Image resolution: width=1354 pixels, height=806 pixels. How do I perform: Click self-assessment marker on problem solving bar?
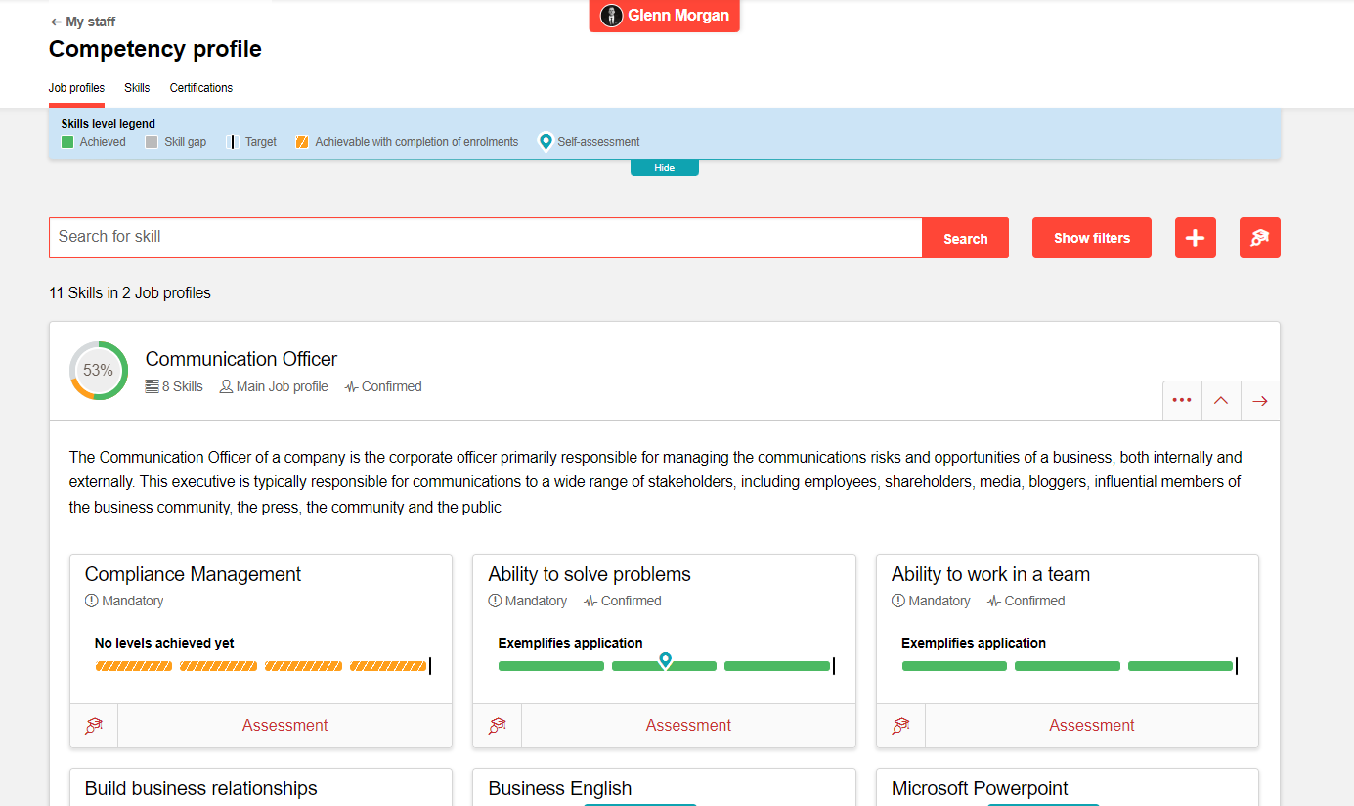click(x=665, y=660)
